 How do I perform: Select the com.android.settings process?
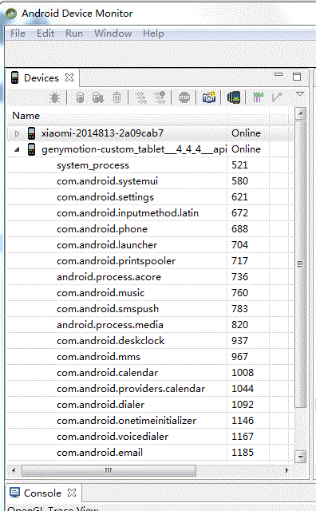click(x=105, y=197)
